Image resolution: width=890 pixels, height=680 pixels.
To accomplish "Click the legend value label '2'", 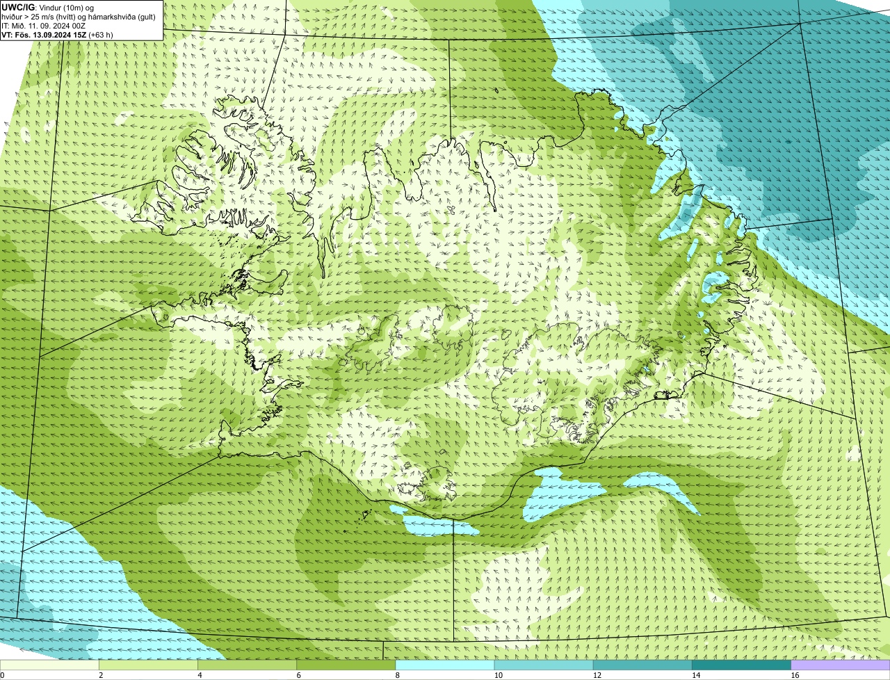I will click(101, 675).
